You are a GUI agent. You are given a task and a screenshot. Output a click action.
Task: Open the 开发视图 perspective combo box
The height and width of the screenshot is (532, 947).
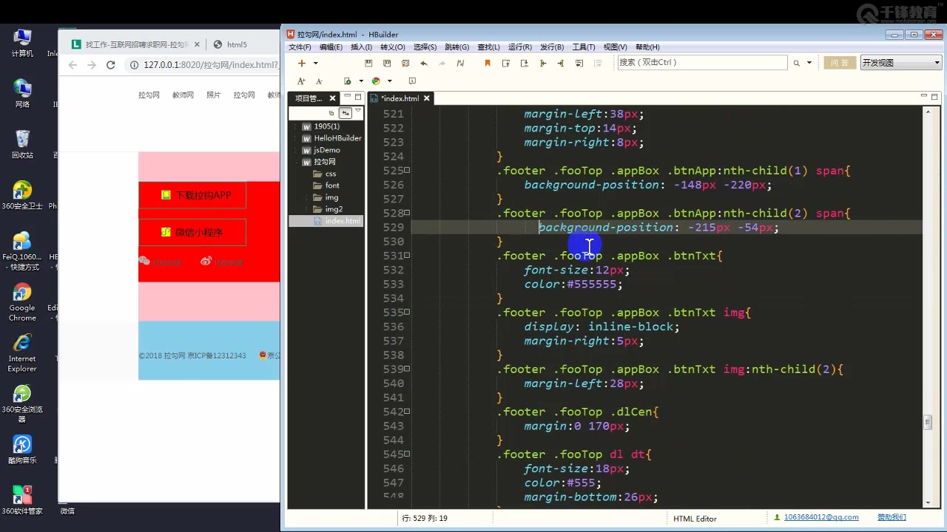coord(900,63)
